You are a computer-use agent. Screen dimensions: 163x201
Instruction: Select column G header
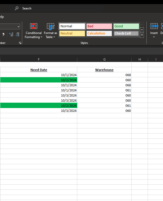tap(104, 59)
